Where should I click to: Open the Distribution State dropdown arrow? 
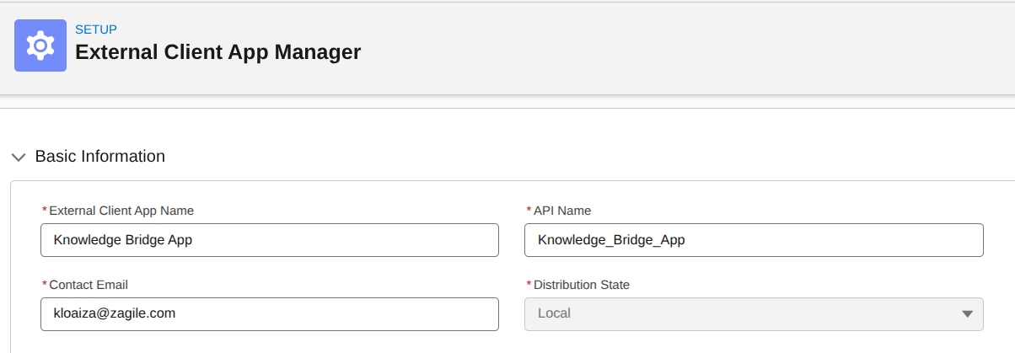967,313
